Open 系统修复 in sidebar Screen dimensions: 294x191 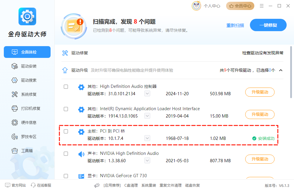(x=27, y=94)
